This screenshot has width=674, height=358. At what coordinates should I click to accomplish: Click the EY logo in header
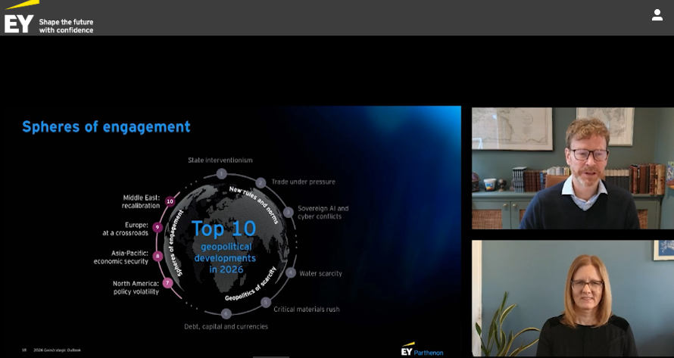click(18, 21)
